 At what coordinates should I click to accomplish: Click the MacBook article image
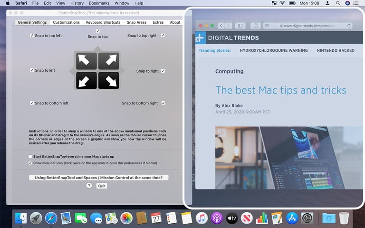[x=289, y=158]
